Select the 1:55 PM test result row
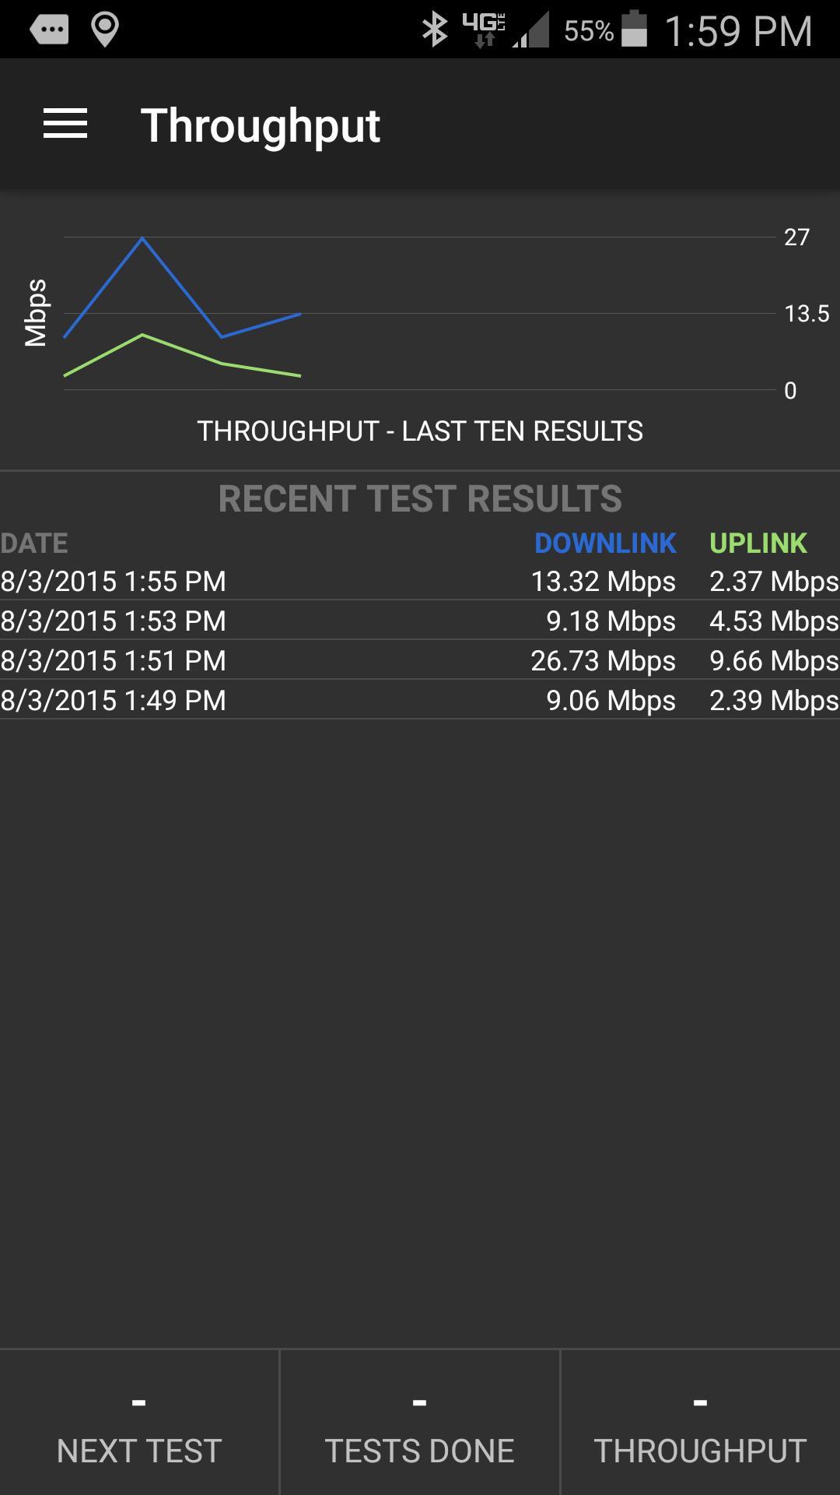Screen dimensions: 840x1495 pos(420,582)
